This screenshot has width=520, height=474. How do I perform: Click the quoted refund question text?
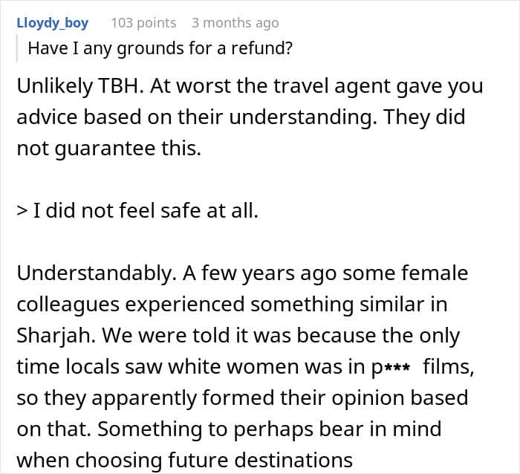coord(160,48)
